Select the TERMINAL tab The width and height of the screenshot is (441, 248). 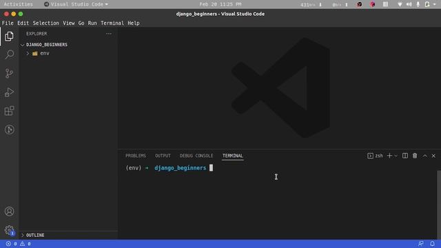[233, 156]
